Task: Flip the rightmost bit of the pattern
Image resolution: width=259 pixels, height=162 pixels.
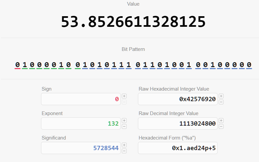Action: click(249, 65)
